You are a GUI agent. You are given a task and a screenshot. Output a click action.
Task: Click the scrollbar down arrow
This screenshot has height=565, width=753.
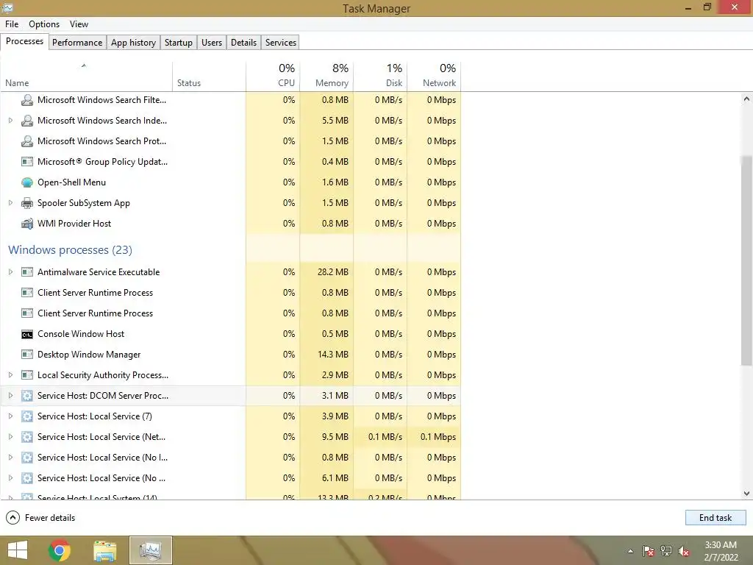click(x=746, y=494)
